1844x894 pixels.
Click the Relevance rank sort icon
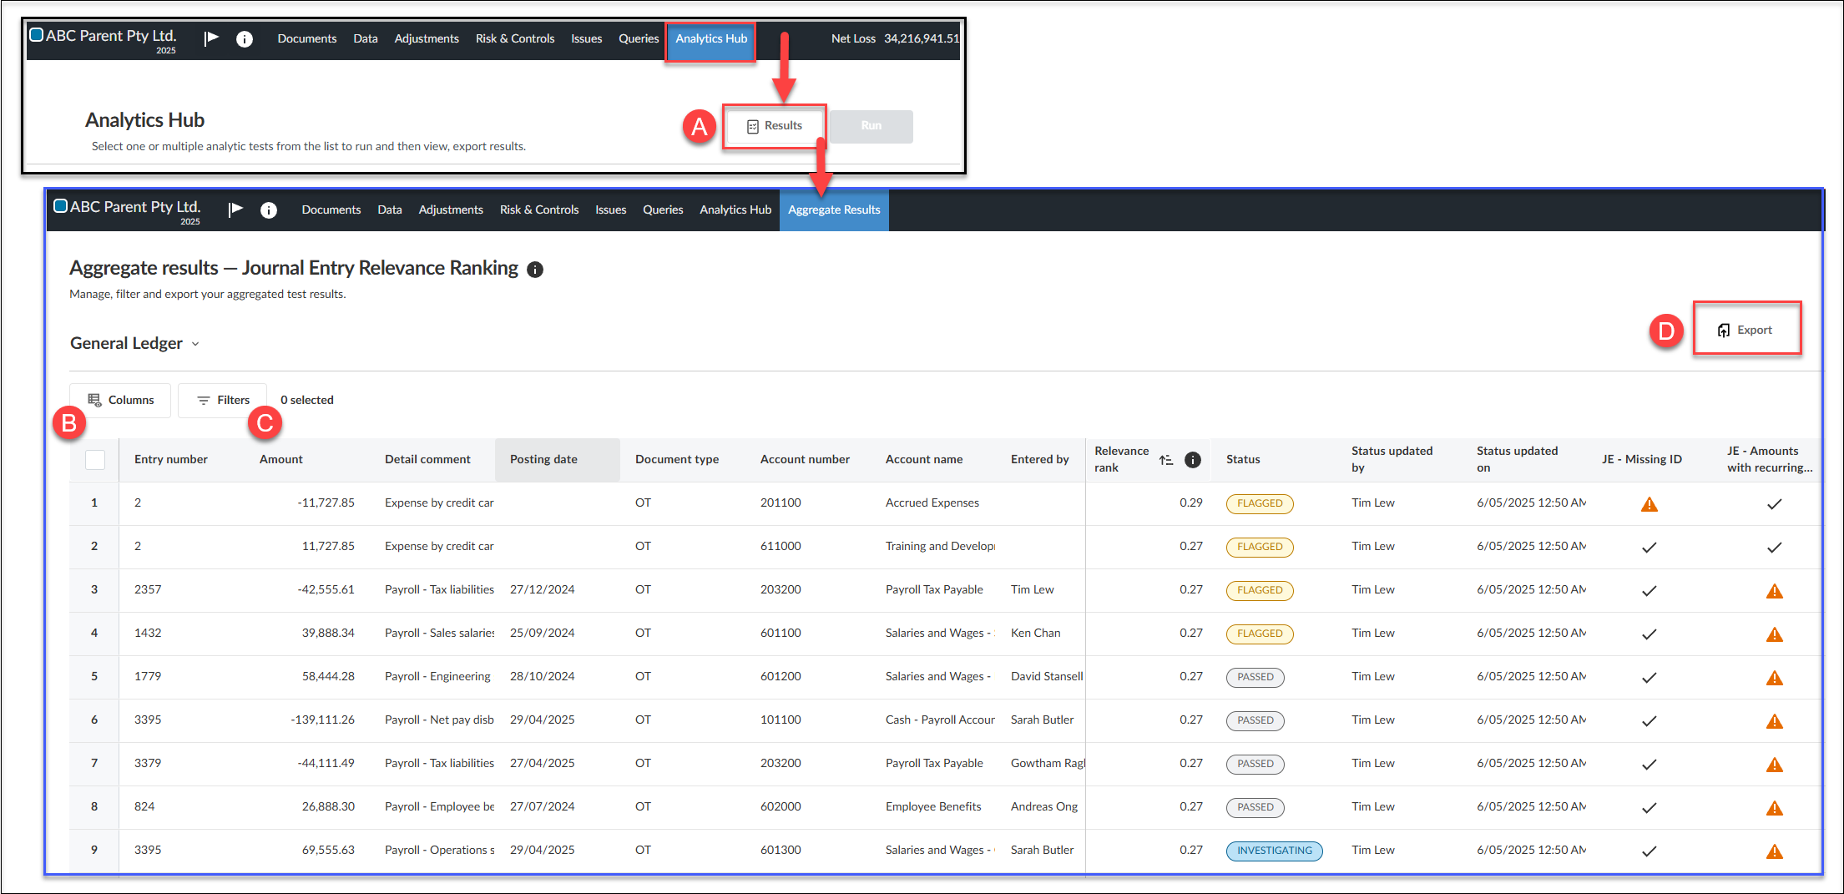click(1166, 460)
